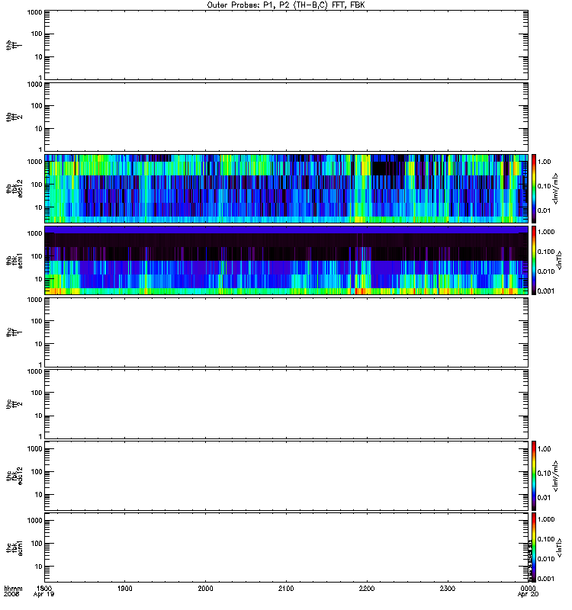Click the '10' tick of thb fbk scm1
This screenshot has height=610, width=572.
(x=39, y=279)
